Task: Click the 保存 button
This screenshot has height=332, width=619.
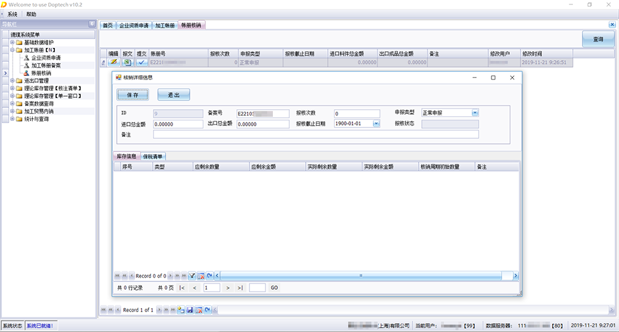Action: click(x=133, y=95)
